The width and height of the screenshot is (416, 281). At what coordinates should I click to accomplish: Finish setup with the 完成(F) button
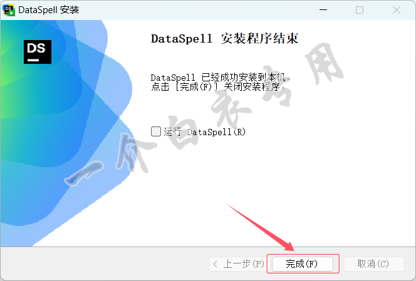[303, 263]
